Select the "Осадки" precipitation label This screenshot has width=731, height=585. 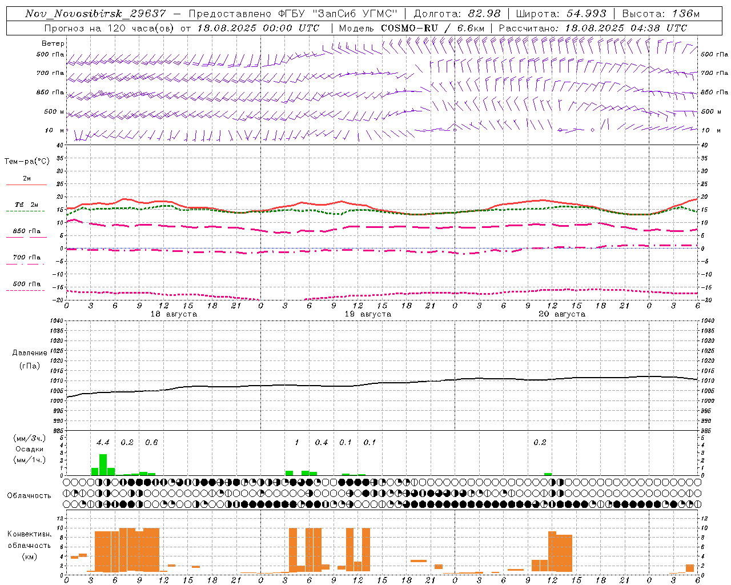(30, 449)
